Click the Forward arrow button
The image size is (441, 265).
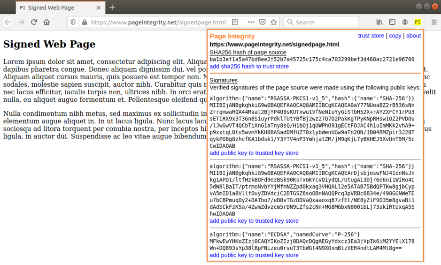[21, 22]
